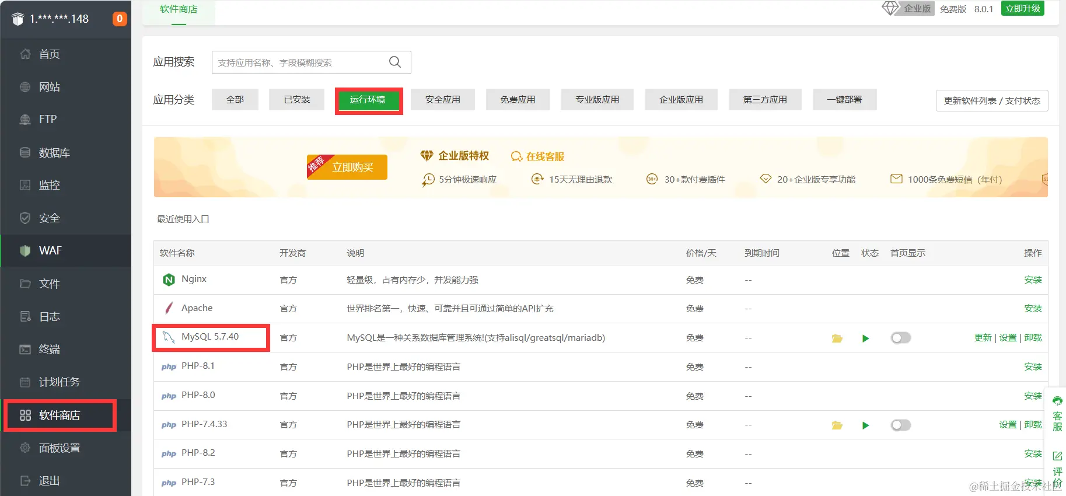This screenshot has height=496, width=1066.
Task: Toggle MySQL 5.7.40 homepage display switch
Action: click(900, 338)
